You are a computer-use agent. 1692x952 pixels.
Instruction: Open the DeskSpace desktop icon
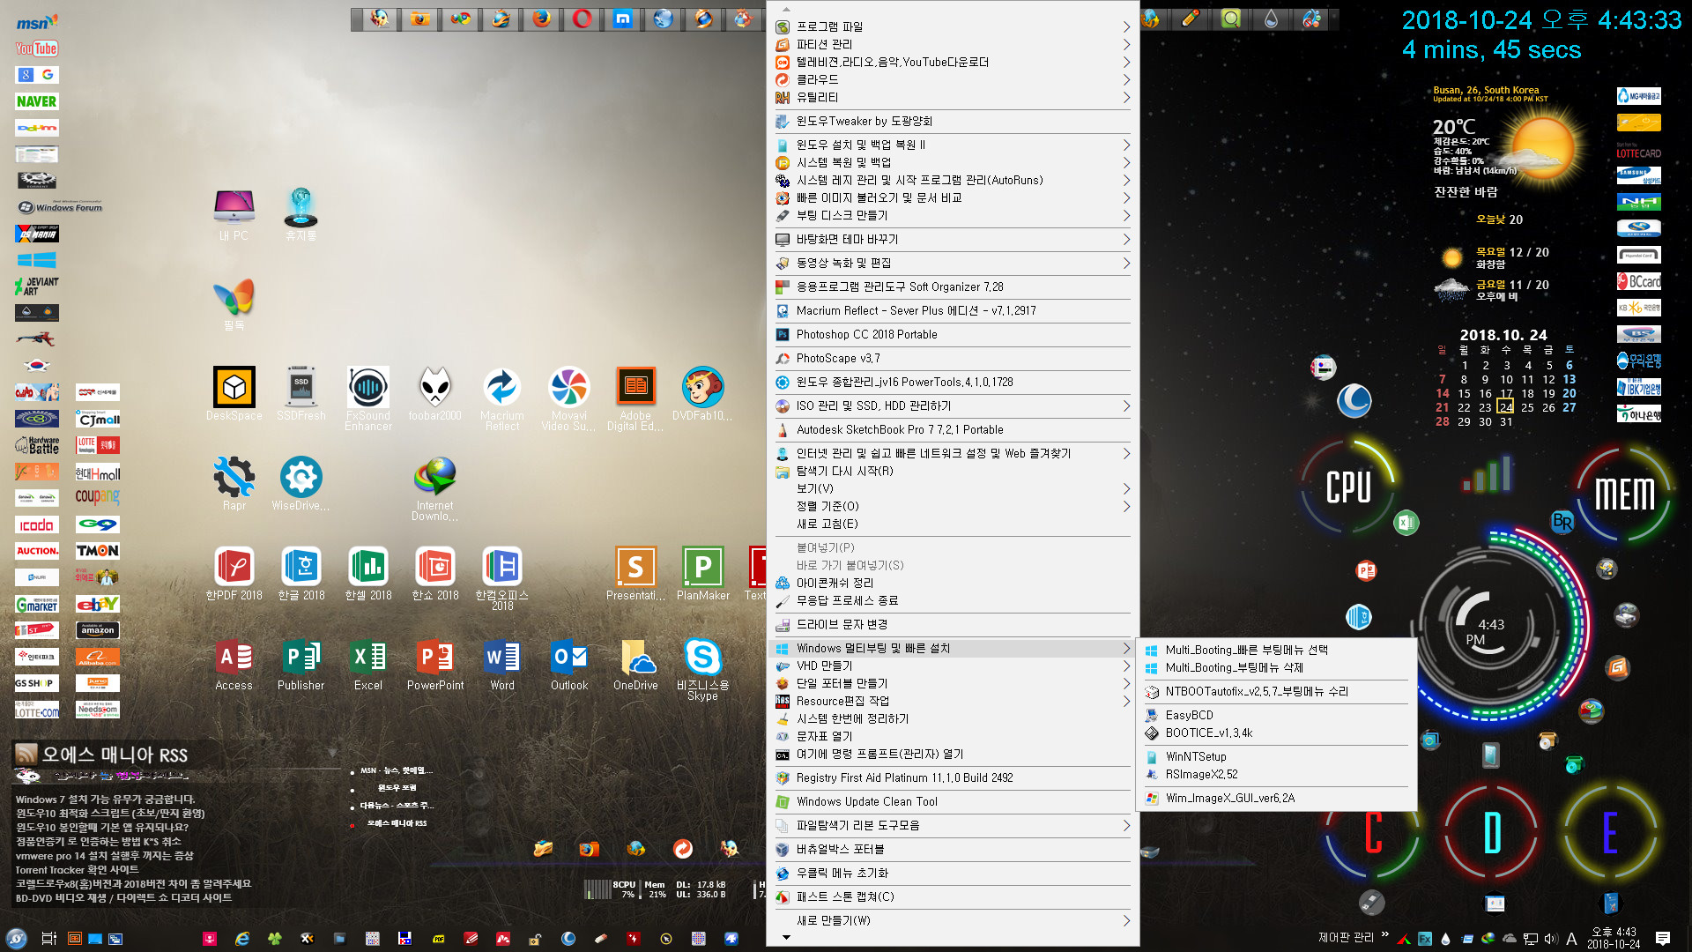pyautogui.click(x=234, y=394)
